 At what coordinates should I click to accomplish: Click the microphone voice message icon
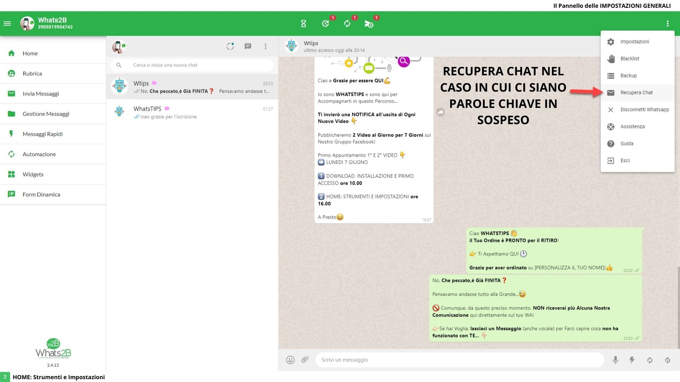pyautogui.click(x=616, y=360)
